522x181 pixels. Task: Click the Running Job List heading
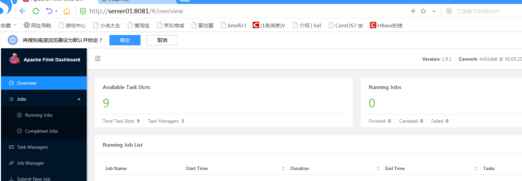pos(122,145)
